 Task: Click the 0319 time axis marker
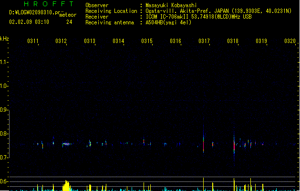261,41
